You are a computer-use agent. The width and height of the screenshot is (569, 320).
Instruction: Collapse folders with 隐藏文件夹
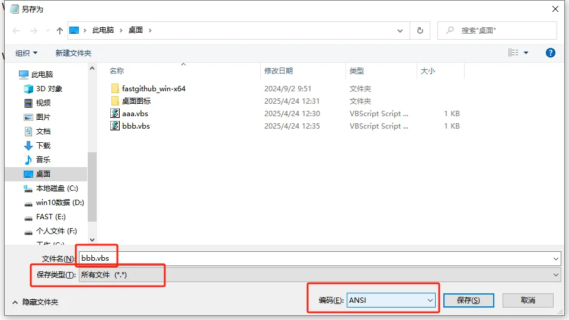36,302
